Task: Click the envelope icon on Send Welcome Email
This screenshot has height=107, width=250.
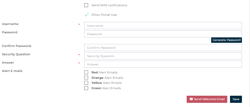Action: point(191,99)
